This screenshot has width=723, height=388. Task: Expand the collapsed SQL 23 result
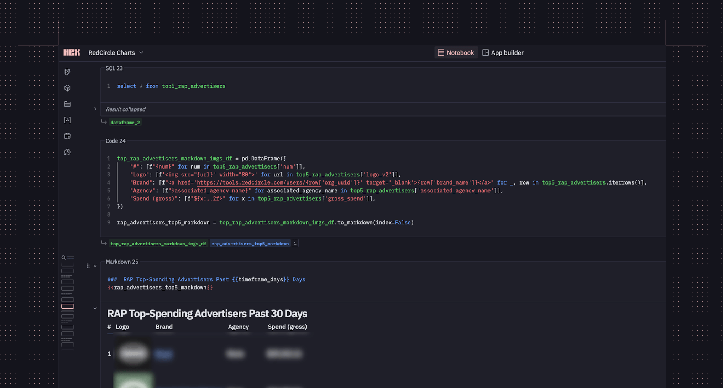95,109
